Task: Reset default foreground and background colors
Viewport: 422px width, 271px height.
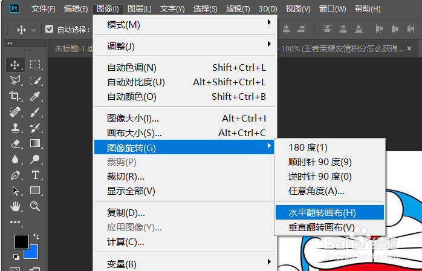Action: point(16,256)
